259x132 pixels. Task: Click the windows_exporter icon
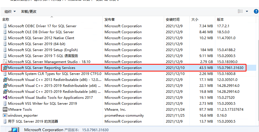(x=5, y=115)
